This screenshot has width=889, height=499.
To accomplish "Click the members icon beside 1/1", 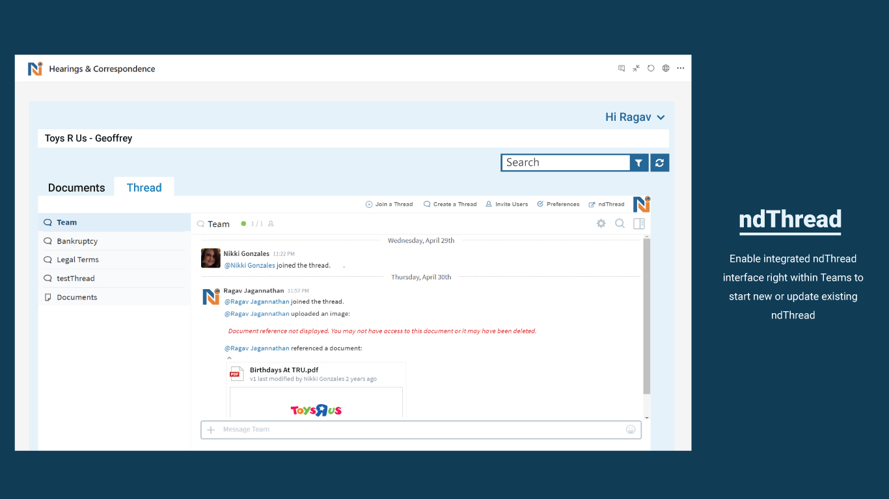I will [271, 224].
